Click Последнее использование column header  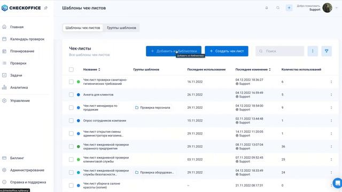tap(206, 70)
